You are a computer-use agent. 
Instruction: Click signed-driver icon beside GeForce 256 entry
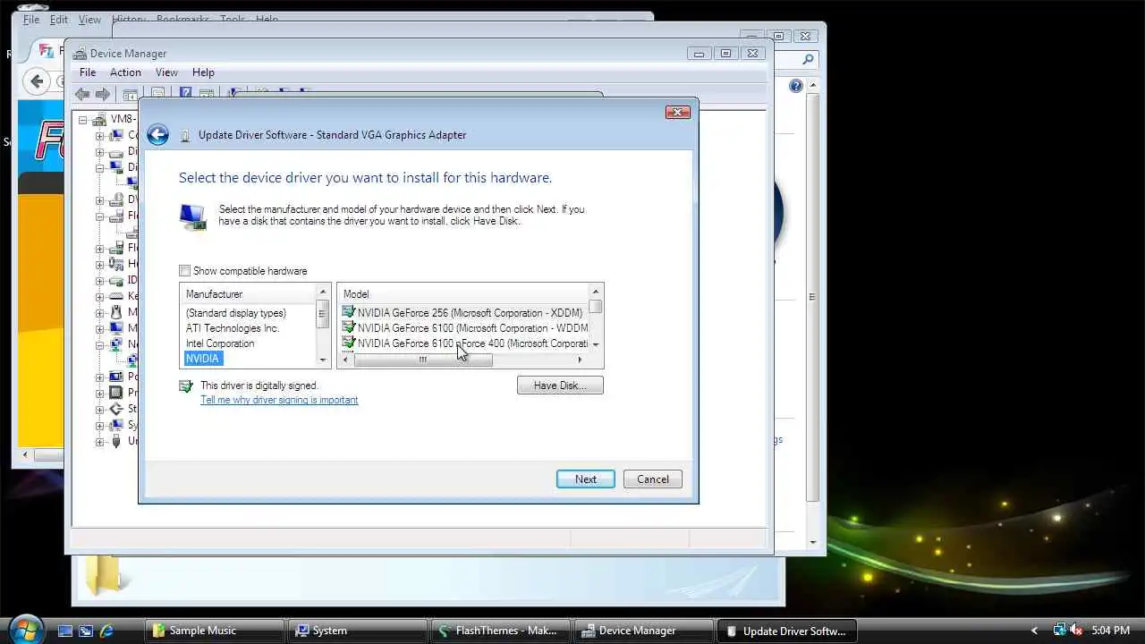click(x=349, y=312)
